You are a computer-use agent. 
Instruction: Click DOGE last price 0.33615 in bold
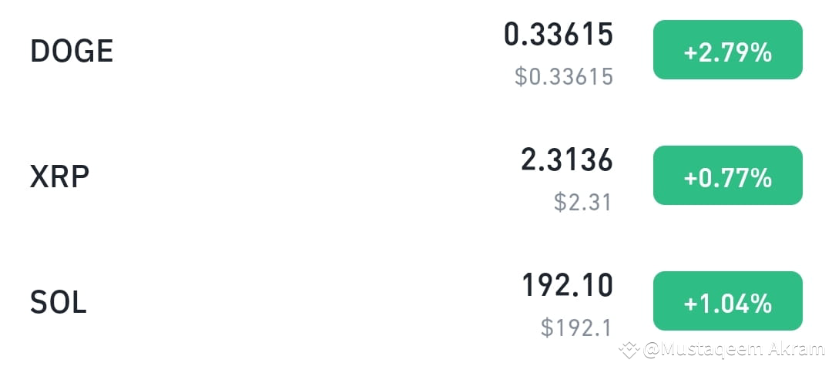click(558, 35)
